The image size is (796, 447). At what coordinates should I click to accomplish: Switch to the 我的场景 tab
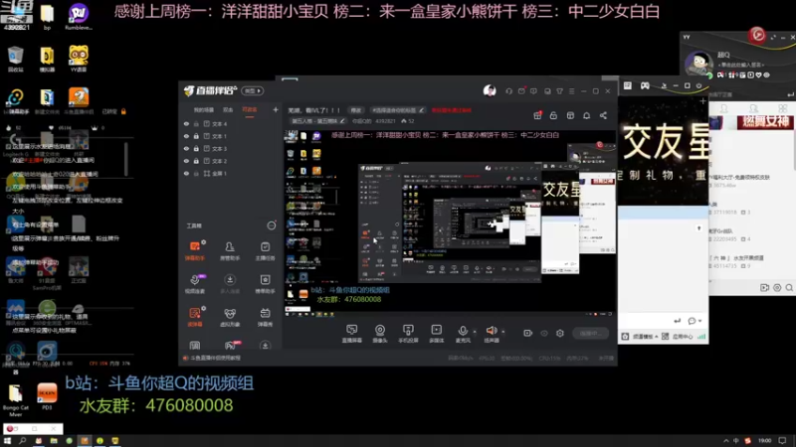[x=204, y=110]
